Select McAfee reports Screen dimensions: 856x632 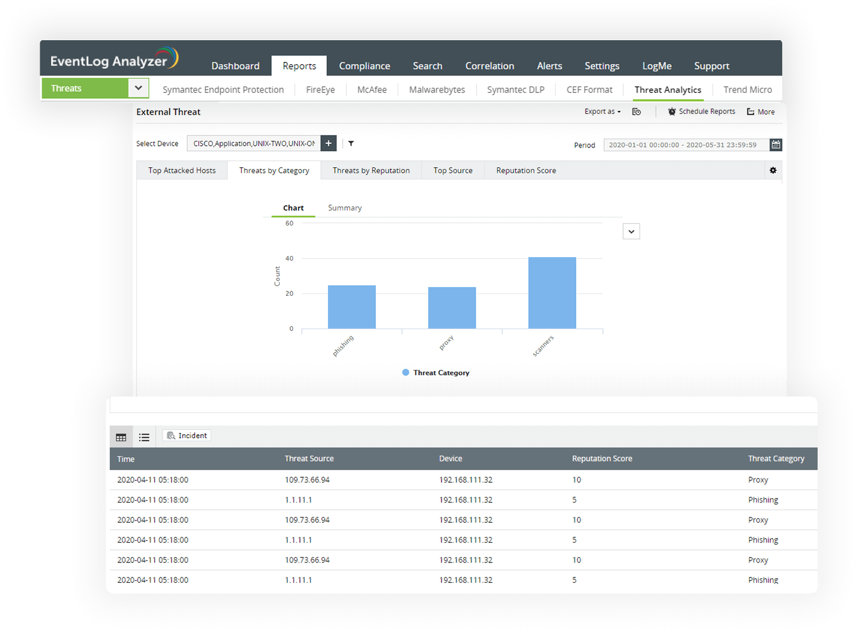372,90
